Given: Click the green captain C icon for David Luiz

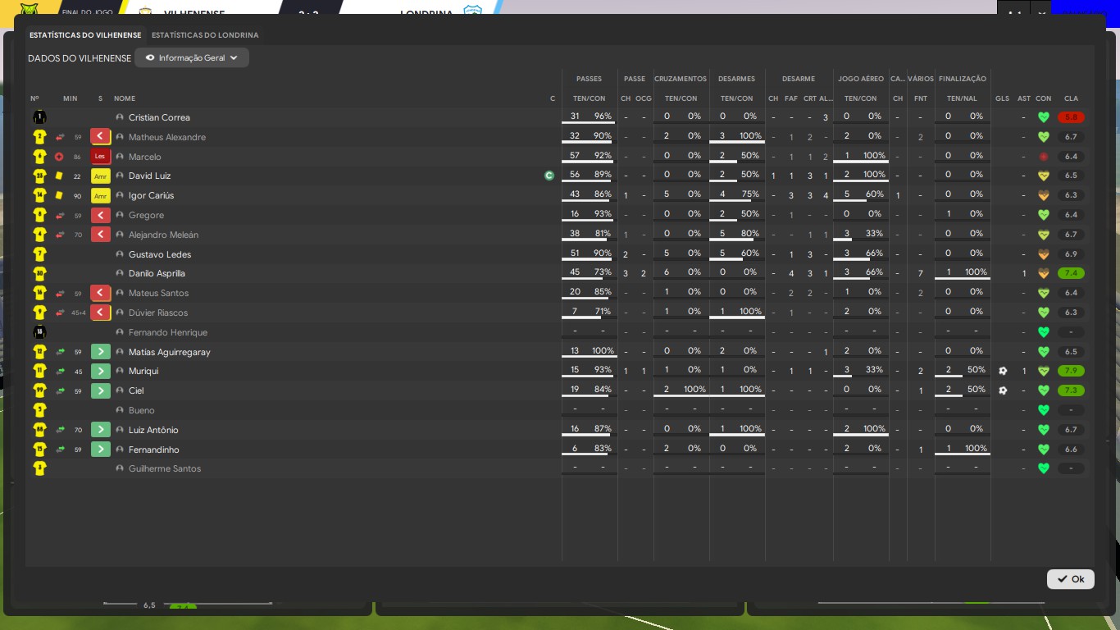Looking at the screenshot, I should pyautogui.click(x=549, y=176).
